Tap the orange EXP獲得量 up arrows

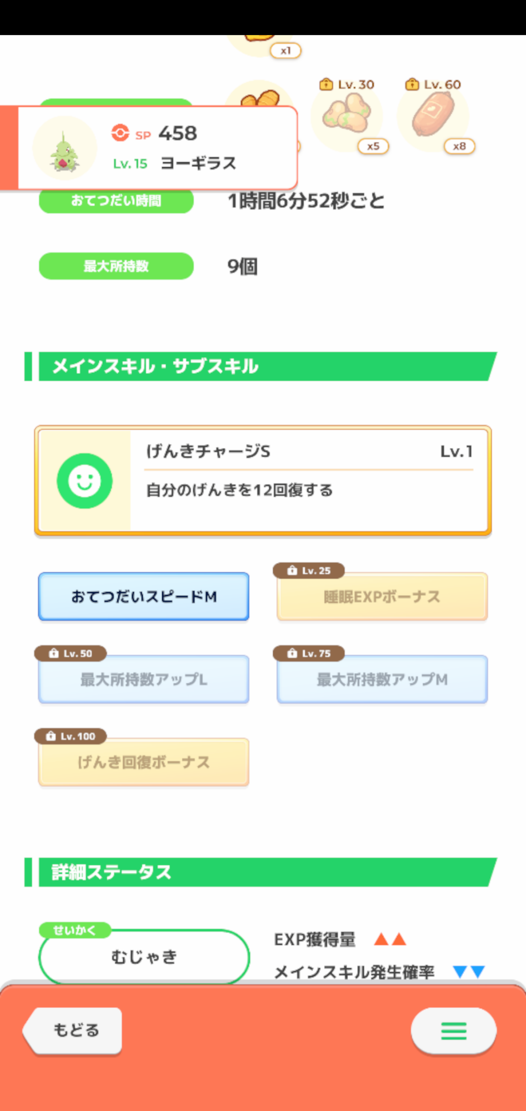click(x=390, y=939)
